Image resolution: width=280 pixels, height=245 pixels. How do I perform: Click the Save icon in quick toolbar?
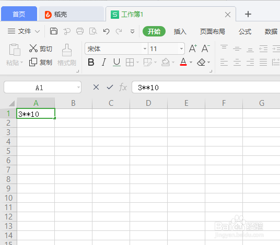point(54,31)
